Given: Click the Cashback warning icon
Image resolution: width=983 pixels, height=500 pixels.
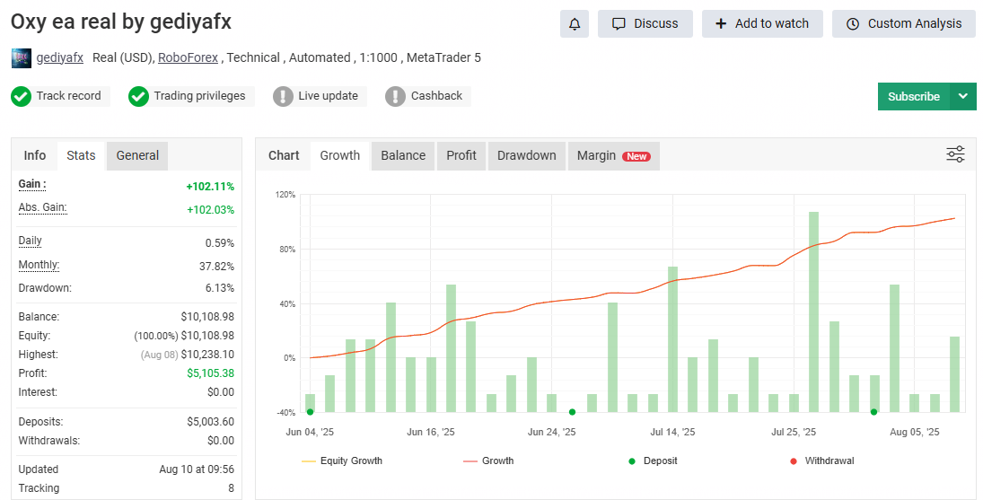Looking at the screenshot, I should [x=395, y=96].
